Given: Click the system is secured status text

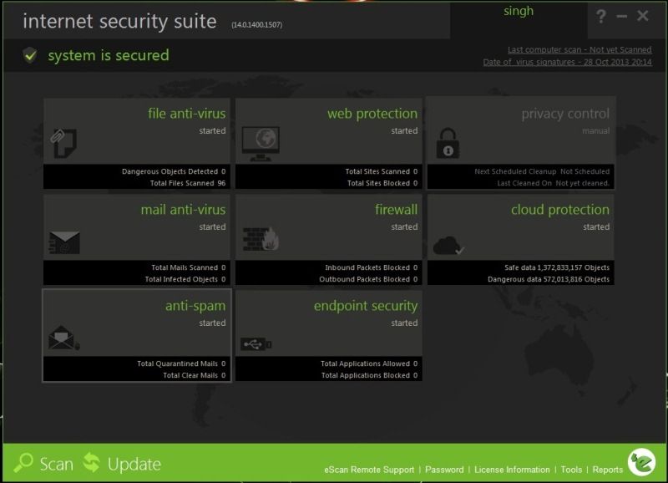Looking at the screenshot, I should coord(109,55).
